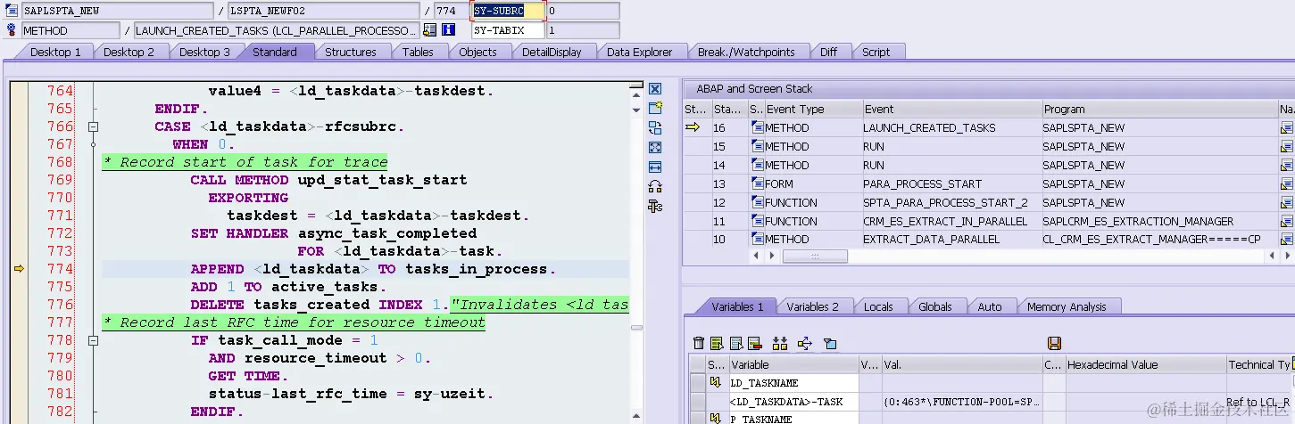
Task: Click the horizontal scrollbar thumb in stack panel
Action: click(815, 256)
